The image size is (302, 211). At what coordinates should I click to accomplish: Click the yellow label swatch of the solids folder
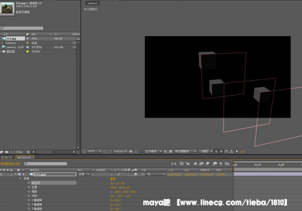pos(27,52)
